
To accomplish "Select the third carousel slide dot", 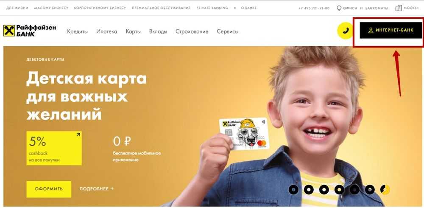I will (x=324, y=190).
